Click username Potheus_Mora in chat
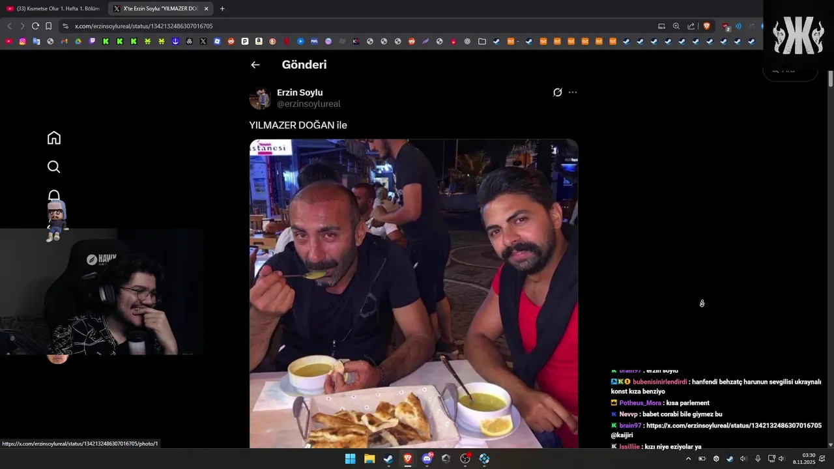The image size is (834, 469). tap(640, 403)
